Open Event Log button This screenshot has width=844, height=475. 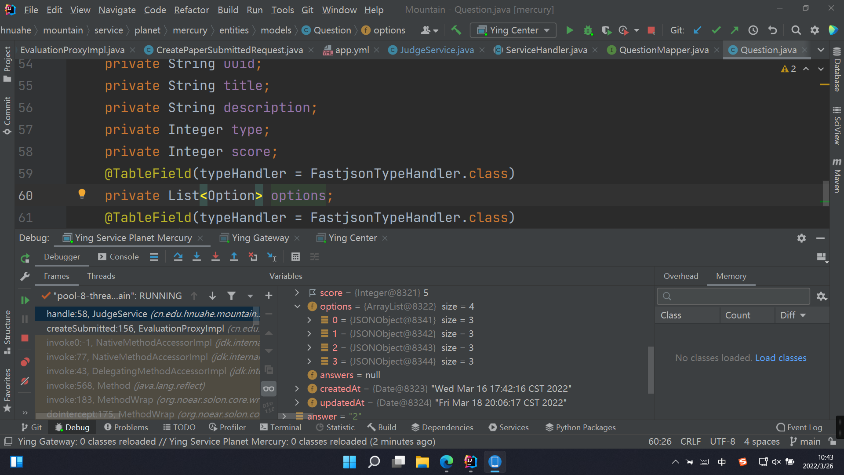[x=800, y=427]
